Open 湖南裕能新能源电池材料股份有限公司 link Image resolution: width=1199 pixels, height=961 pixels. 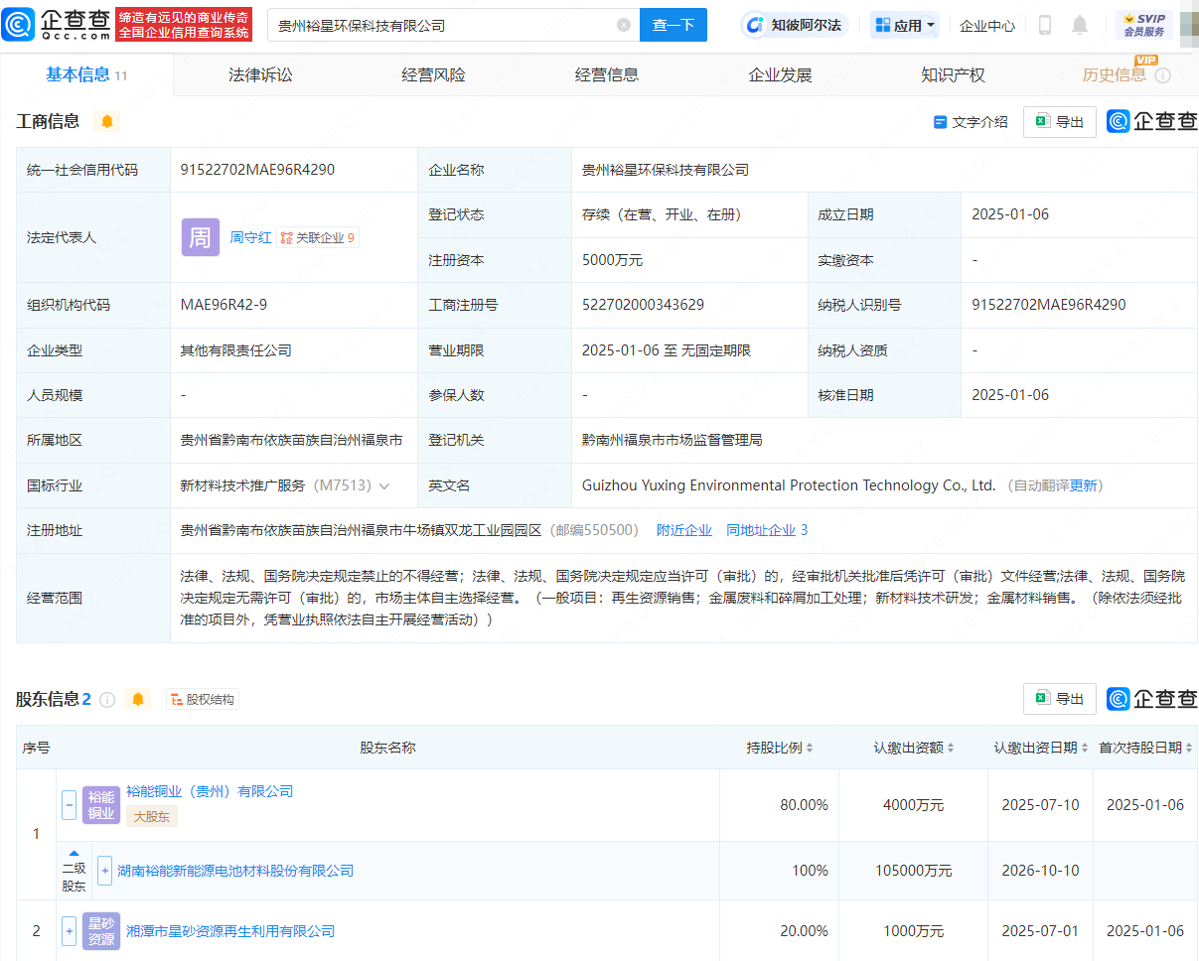click(236, 871)
